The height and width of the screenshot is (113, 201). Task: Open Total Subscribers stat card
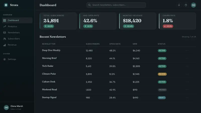pos(58,21)
